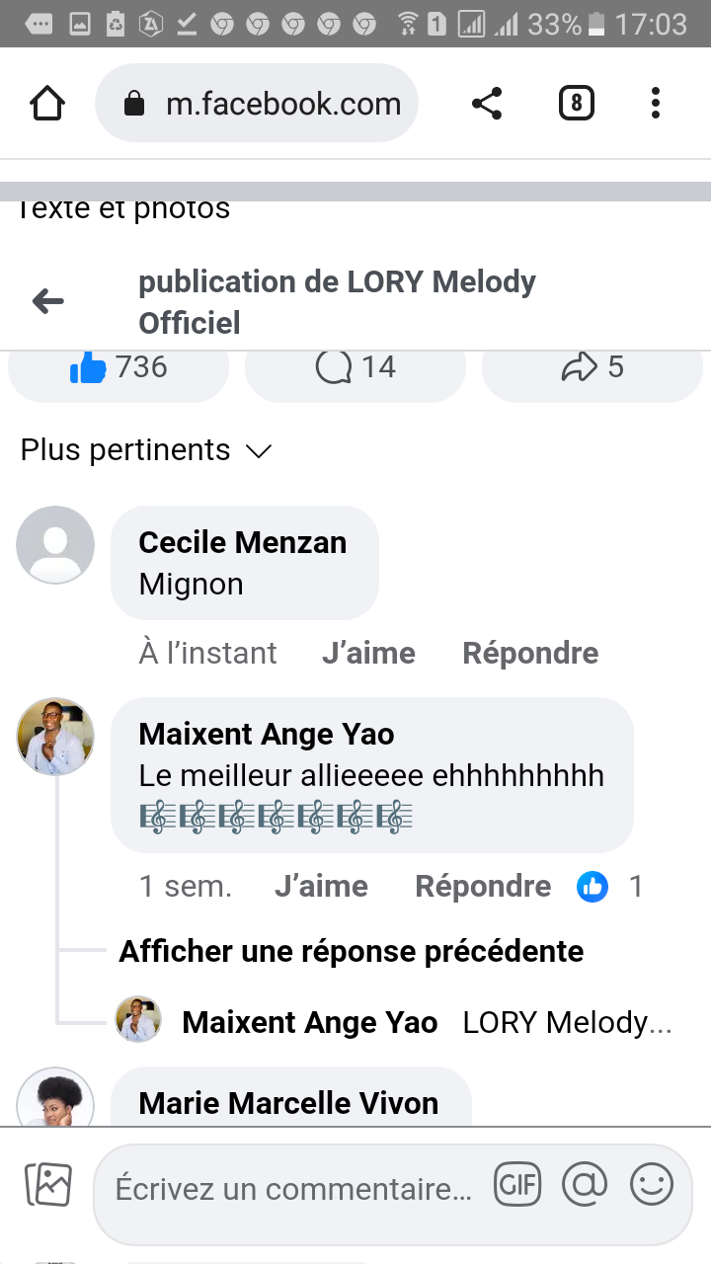Attach a photo using the image icon

pyautogui.click(x=48, y=1185)
